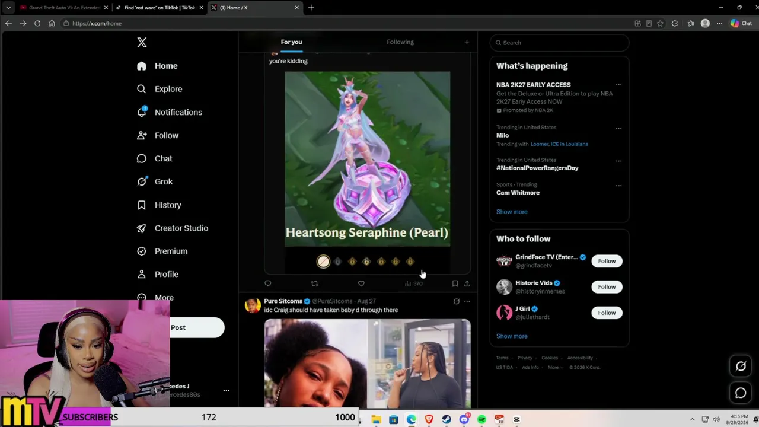Click the Grok icon on Pure Sitcoms post
Viewport: 759px width, 427px height.
456,301
